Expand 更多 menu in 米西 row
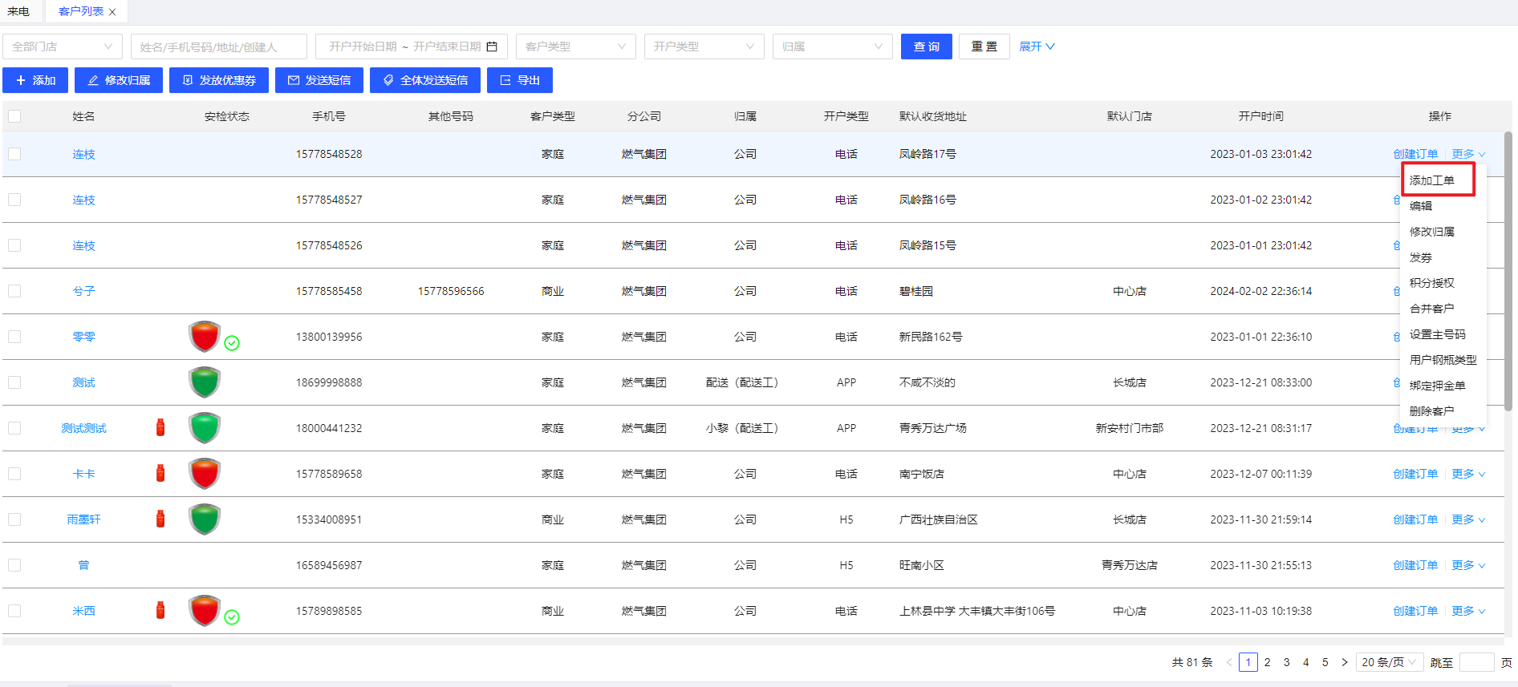 click(x=1468, y=611)
